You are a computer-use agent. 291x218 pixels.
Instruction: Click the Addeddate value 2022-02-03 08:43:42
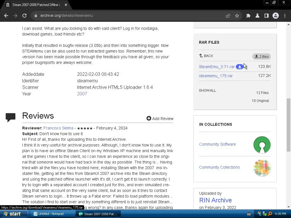tap(98, 74)
